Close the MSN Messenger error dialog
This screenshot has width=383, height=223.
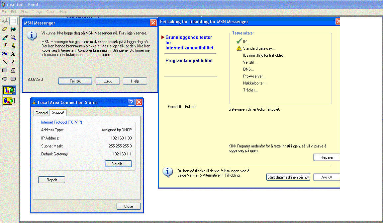point(153,23)
